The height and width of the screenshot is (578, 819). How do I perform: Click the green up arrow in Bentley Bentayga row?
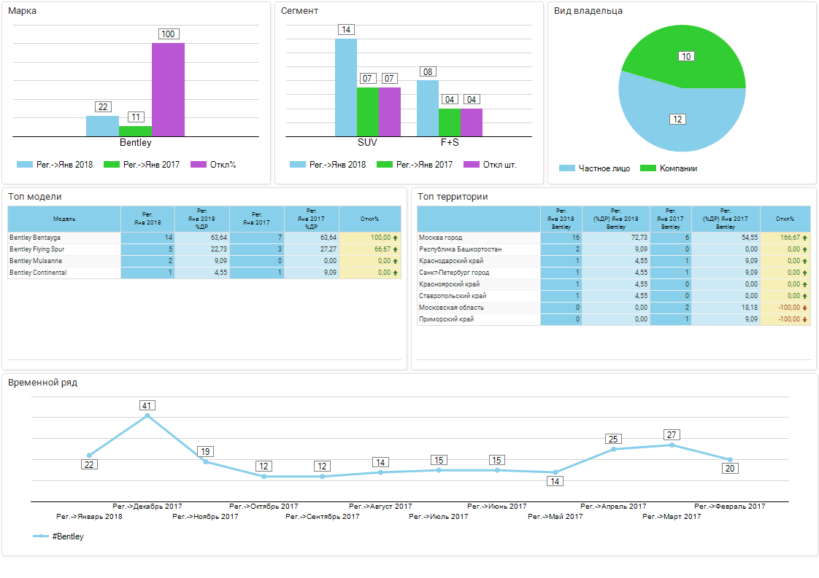[396, 238]
